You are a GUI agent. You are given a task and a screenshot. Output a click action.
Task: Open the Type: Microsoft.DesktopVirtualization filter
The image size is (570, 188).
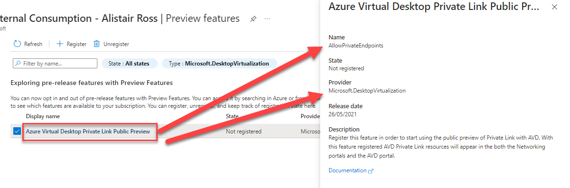coord(219,63)
